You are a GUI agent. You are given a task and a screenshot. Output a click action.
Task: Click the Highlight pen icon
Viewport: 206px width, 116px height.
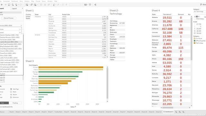click(x=54, y=5)
